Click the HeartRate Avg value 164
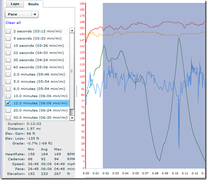Viewport: 207px width, 180px height. (x=44, y=154)
